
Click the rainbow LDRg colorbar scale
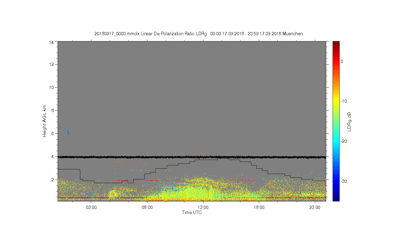pos(336,121)
